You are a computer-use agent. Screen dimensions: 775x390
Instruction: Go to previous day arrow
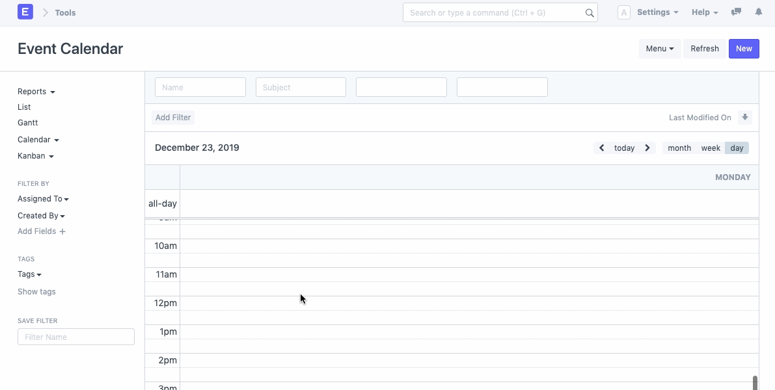(x=602, y=148)
